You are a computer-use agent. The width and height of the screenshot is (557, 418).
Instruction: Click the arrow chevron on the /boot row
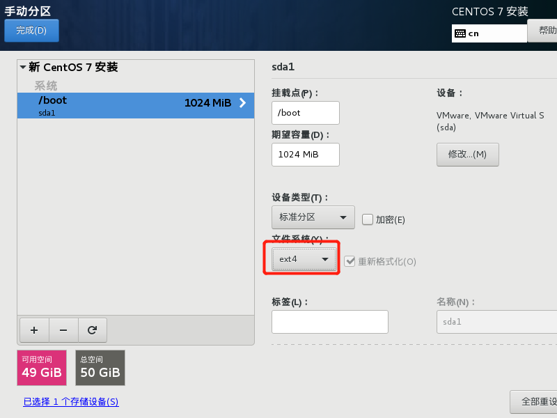tap(243, 102)
